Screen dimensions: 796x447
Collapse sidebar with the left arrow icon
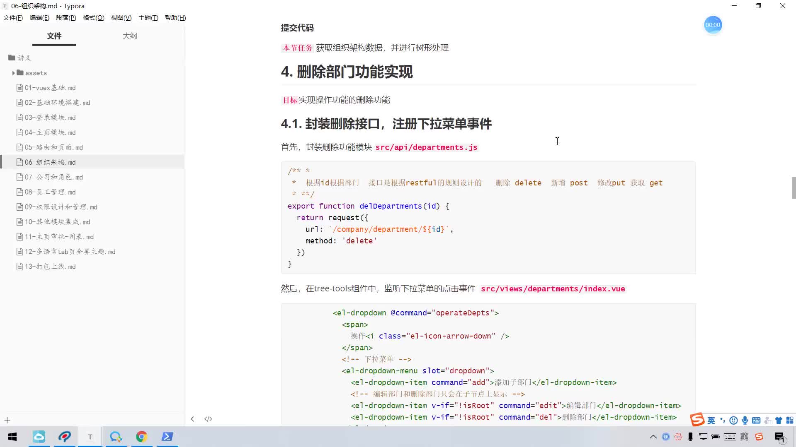tap(192, 419)
